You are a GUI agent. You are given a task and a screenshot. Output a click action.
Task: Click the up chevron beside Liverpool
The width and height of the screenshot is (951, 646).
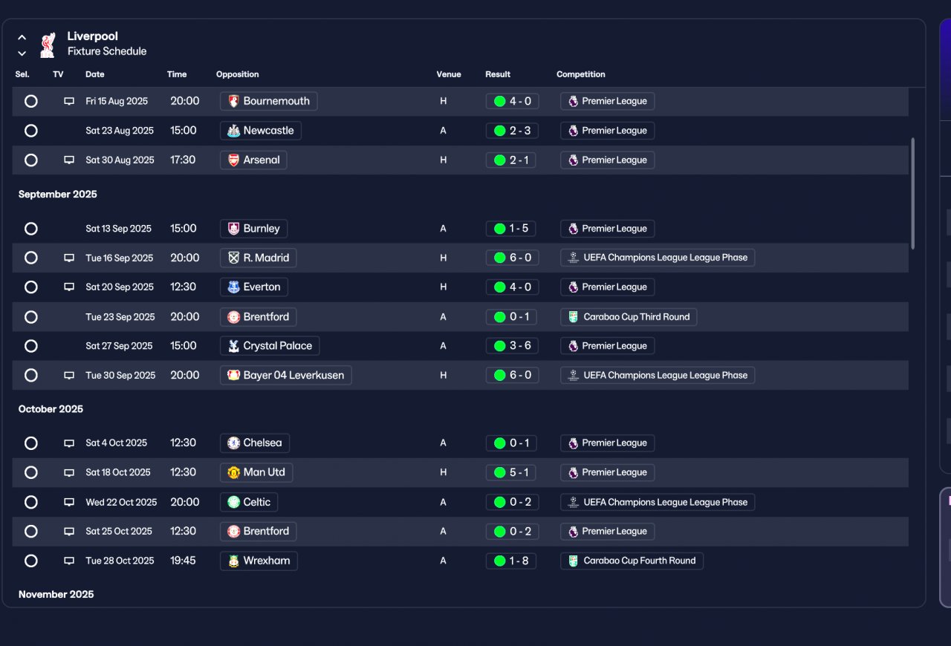point(22,37)
